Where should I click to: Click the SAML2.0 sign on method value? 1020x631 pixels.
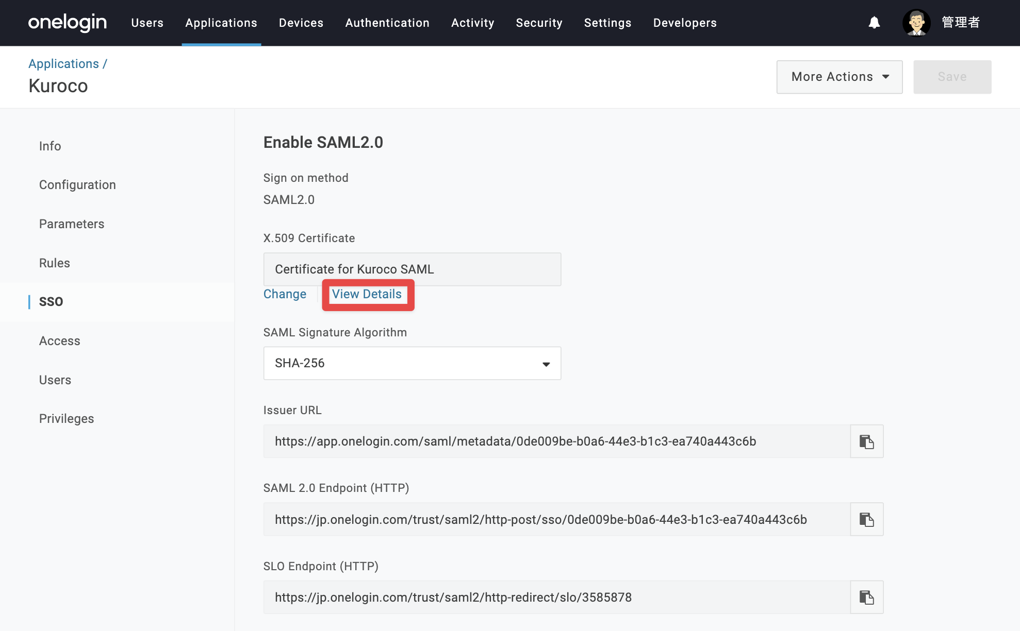click(289, 200)
